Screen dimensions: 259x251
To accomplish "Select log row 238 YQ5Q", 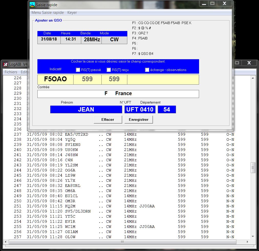I will 124,139.
